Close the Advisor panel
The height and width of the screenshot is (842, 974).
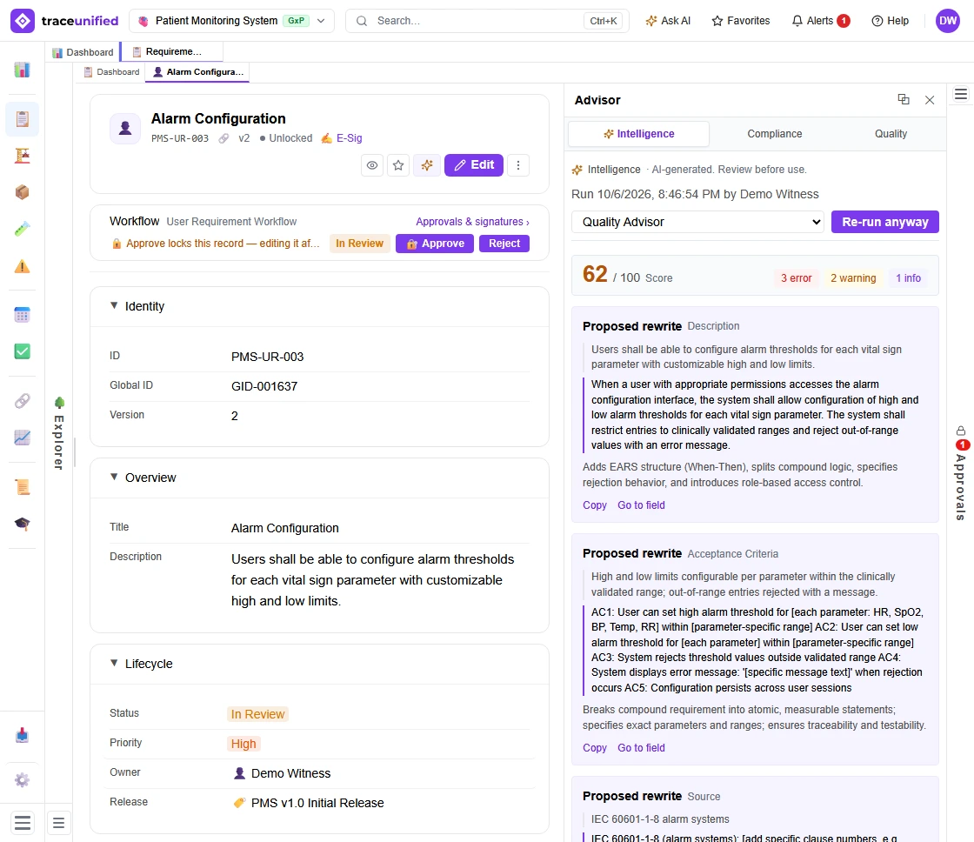click(930, 100)
